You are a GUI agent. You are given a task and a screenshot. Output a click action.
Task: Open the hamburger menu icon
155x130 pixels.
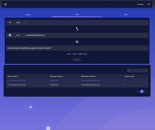coord(149,4)
